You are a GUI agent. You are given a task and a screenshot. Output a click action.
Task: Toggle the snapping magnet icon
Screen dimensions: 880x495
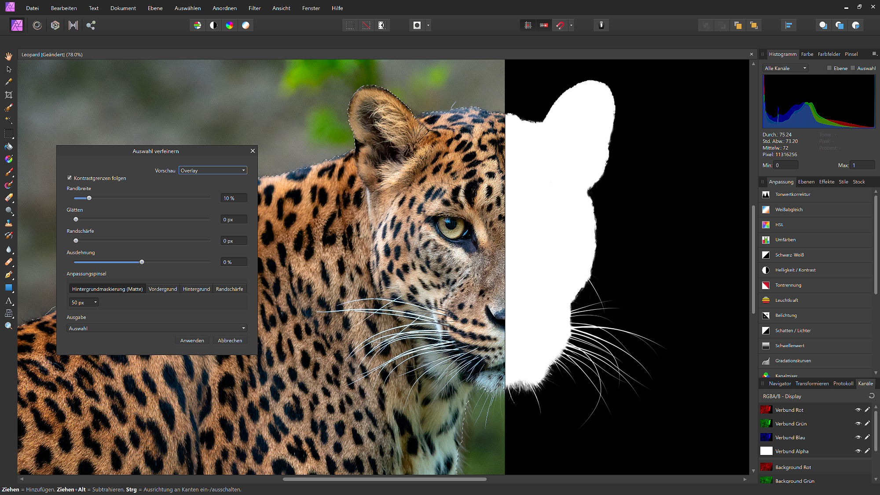pyautogui.click(x=560, y=26)
